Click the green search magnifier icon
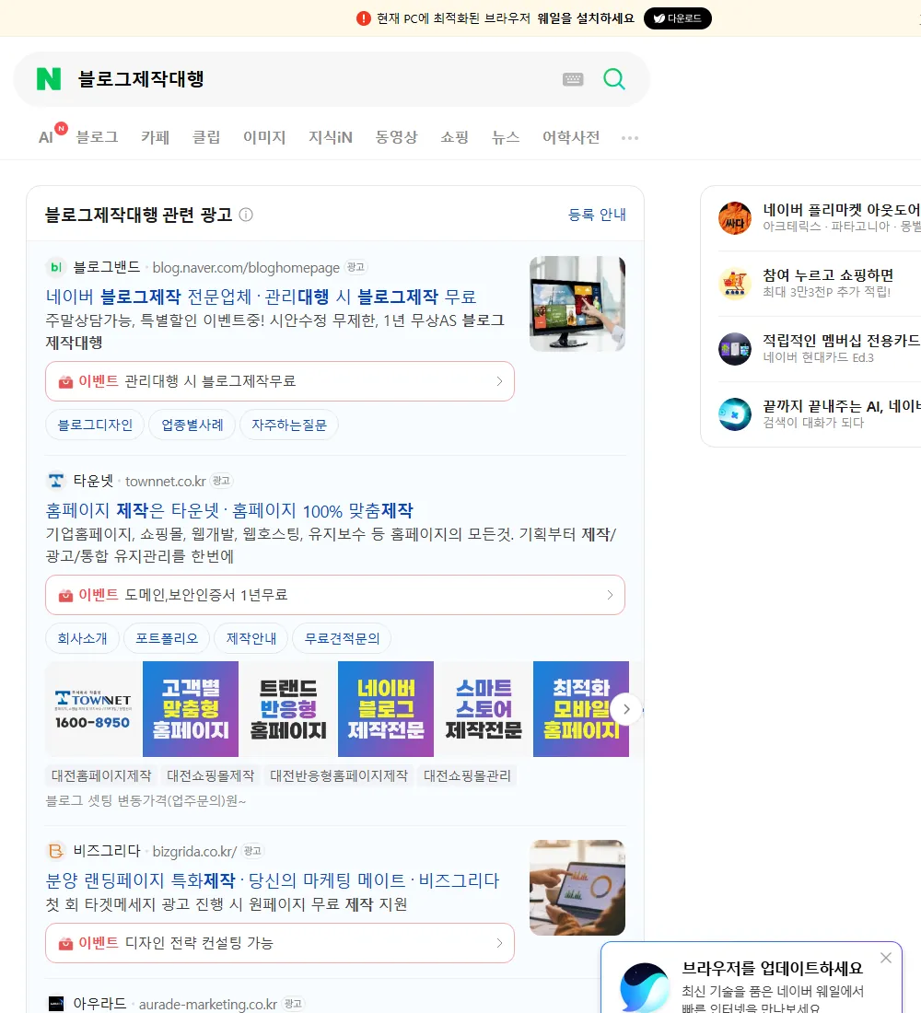Screen dimensions: 921x1013 [x=614, y=79]
